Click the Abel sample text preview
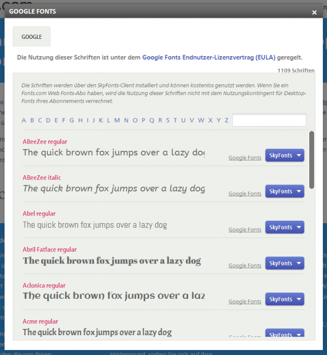327x355 pixels. point(95,225)
